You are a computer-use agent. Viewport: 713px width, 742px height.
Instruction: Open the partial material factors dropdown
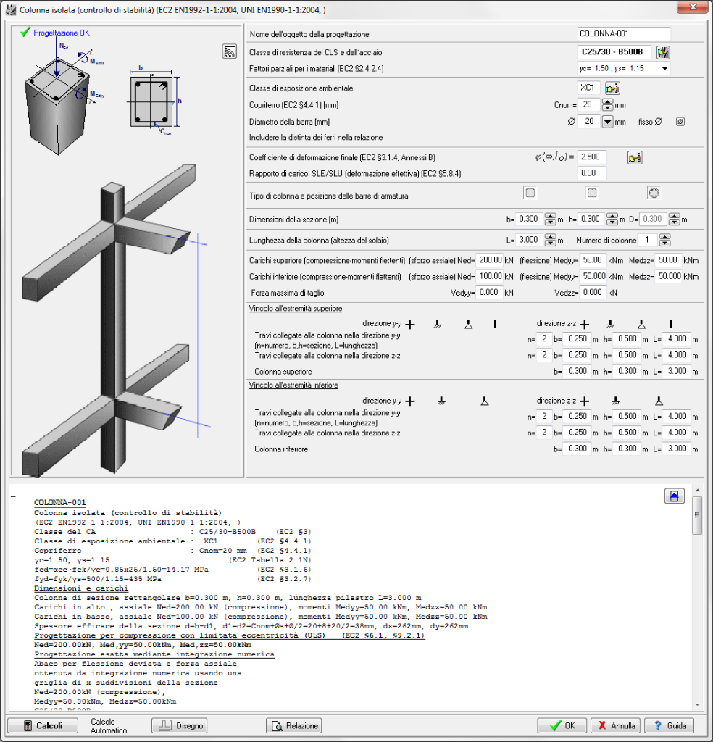coord(664,69)
